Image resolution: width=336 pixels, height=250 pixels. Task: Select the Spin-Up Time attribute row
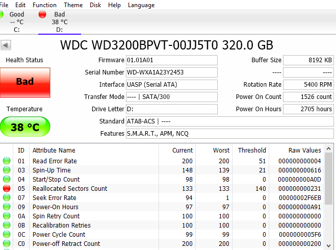(x=162, y=170)
